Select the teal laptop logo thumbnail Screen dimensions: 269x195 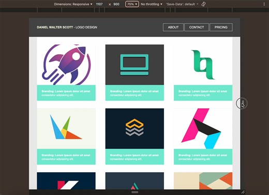click(134, 65)
